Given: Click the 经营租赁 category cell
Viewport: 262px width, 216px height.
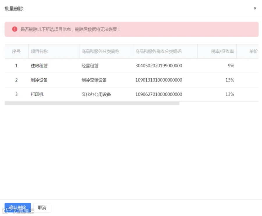Looking at the screenshot, I should coord(90,66).
